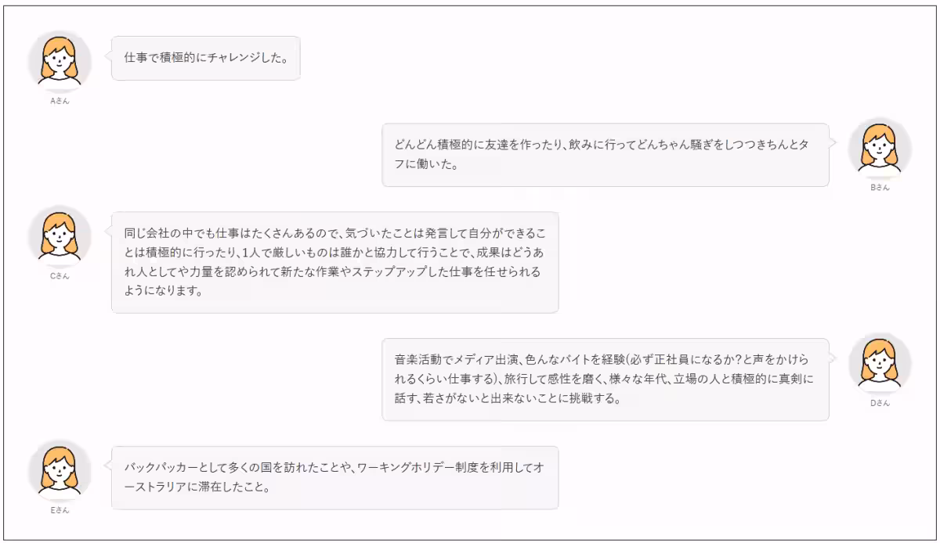
Task: Click the tail pointer of Eさん's bubble
Action: point(108,466)
